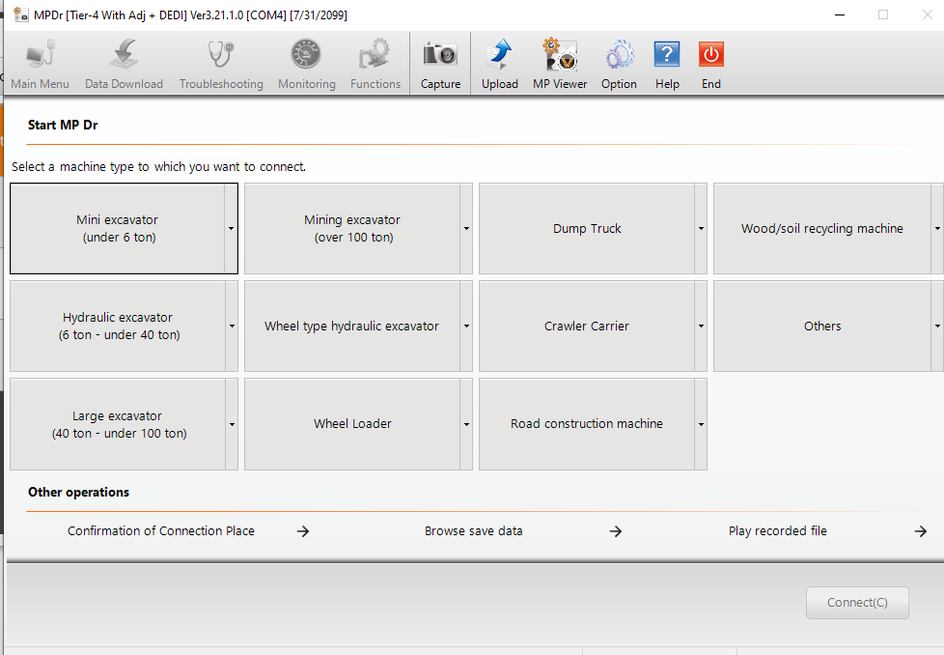Screen dimensions: 944x655
Task: Pick Large excavator 40 ton machine type
Action: [x=118, y=424]
